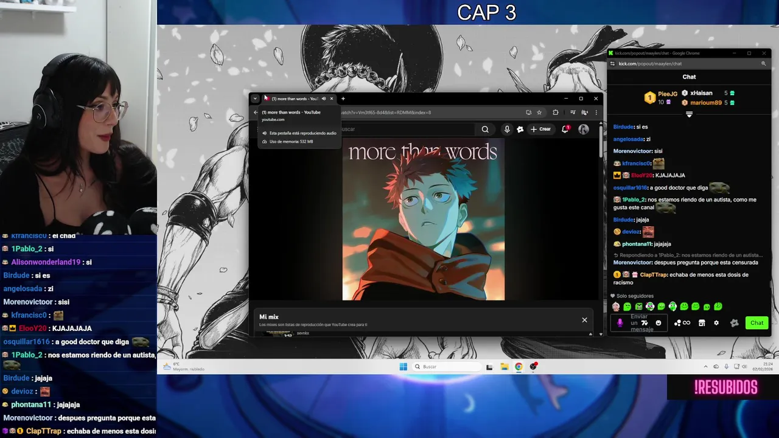This screenshot has width=779, height=438.
Task: Open the tab search dropdown in Chrome
Action: point(255,99)
